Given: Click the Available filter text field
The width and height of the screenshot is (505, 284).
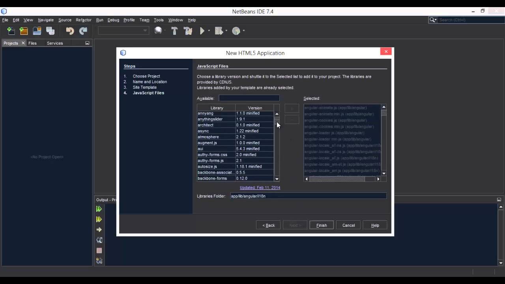Looking at the screenshot, I should (249, 98).
